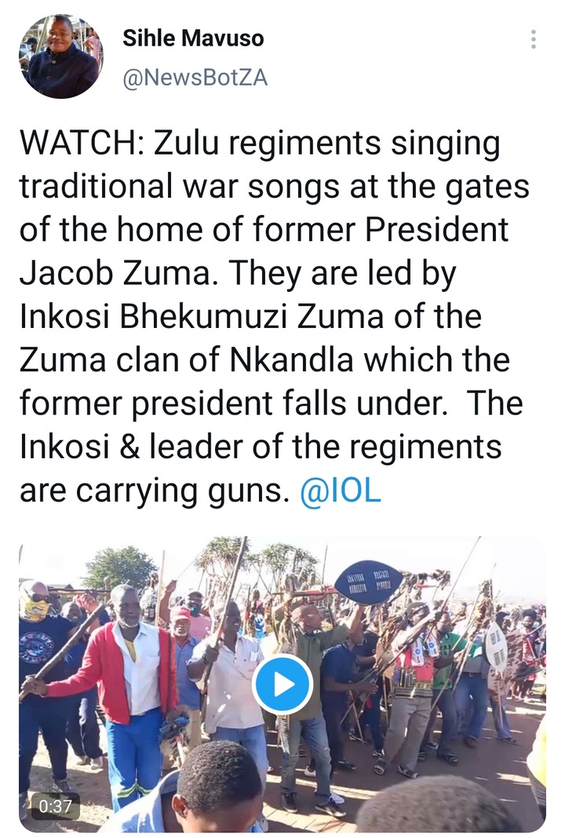Play the embedded video
Viewport: 565px width, 838px height.
coord(282,684)
